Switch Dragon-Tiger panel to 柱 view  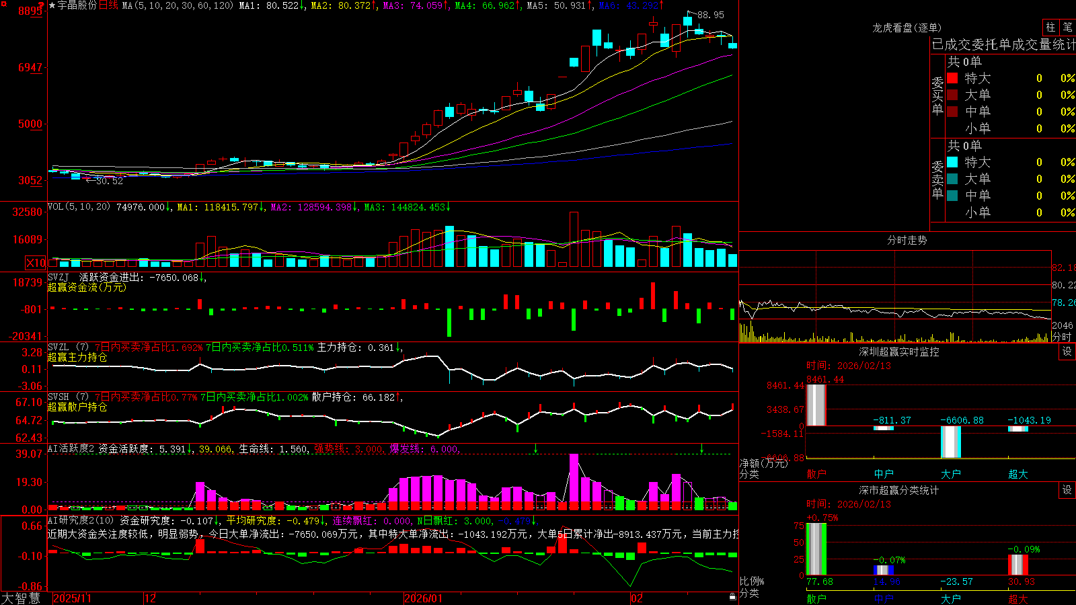(1050, 27)
